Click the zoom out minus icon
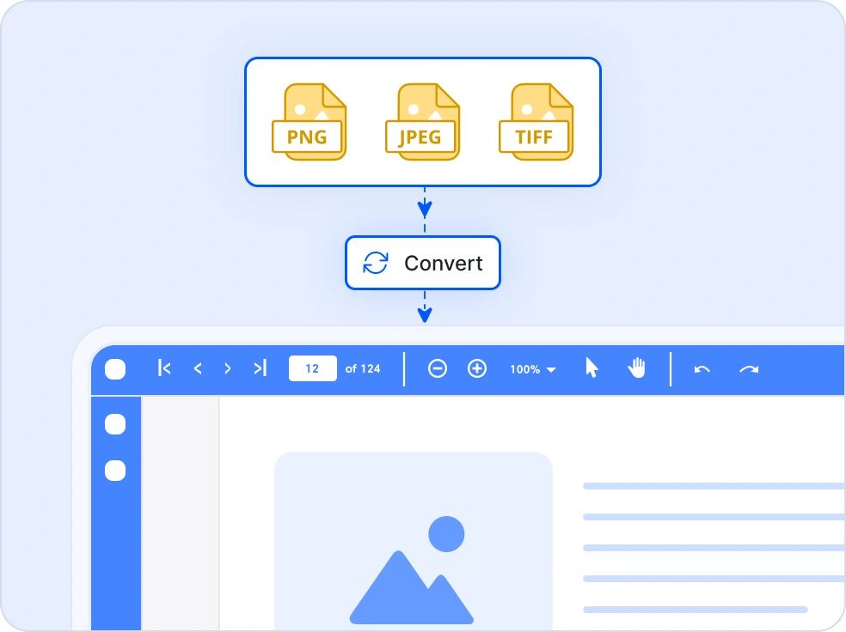Screen dimensions: 846x632 tap(438, 368)
